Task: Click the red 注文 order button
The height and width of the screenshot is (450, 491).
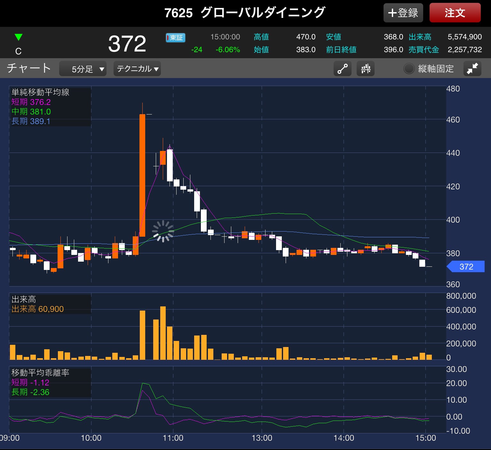Action: click(455, 13)
